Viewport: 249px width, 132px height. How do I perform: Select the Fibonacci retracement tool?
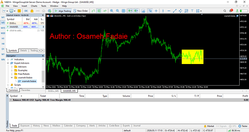click(x=186, y=11)
